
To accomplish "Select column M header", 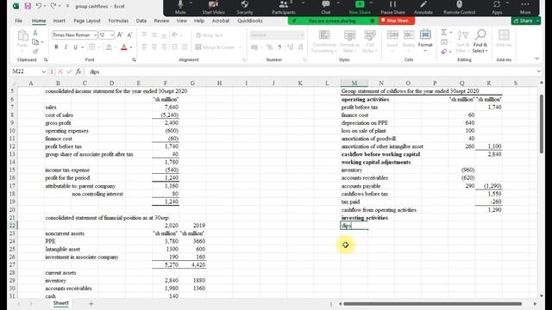I will [354, 83].
